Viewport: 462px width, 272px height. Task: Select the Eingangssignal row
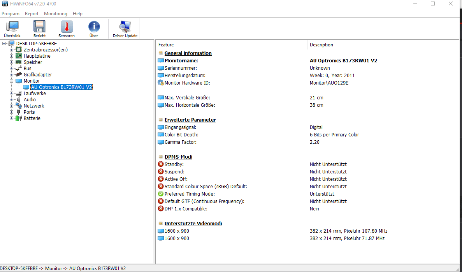click(304, 127)
